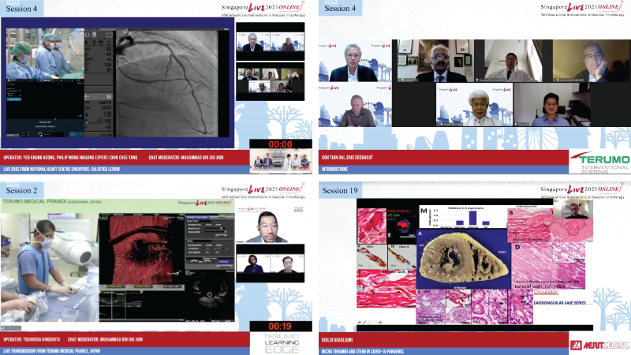Click chat moderator name in the Session 2 panel

122,339
